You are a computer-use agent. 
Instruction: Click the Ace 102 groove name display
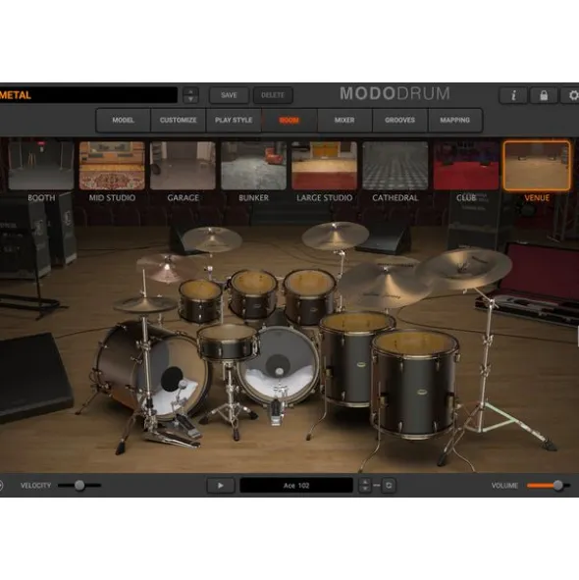(x=296, y=486)
